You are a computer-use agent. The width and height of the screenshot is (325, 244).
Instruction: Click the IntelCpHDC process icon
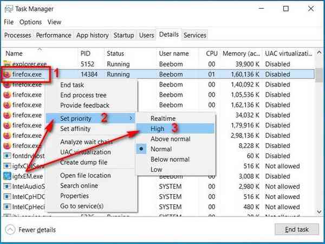[x=7, y=197]
